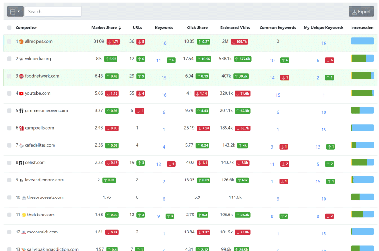Click cafedelites.com unique keywords up 1 badge
The image size is (379, 251).
pos(331,147)
